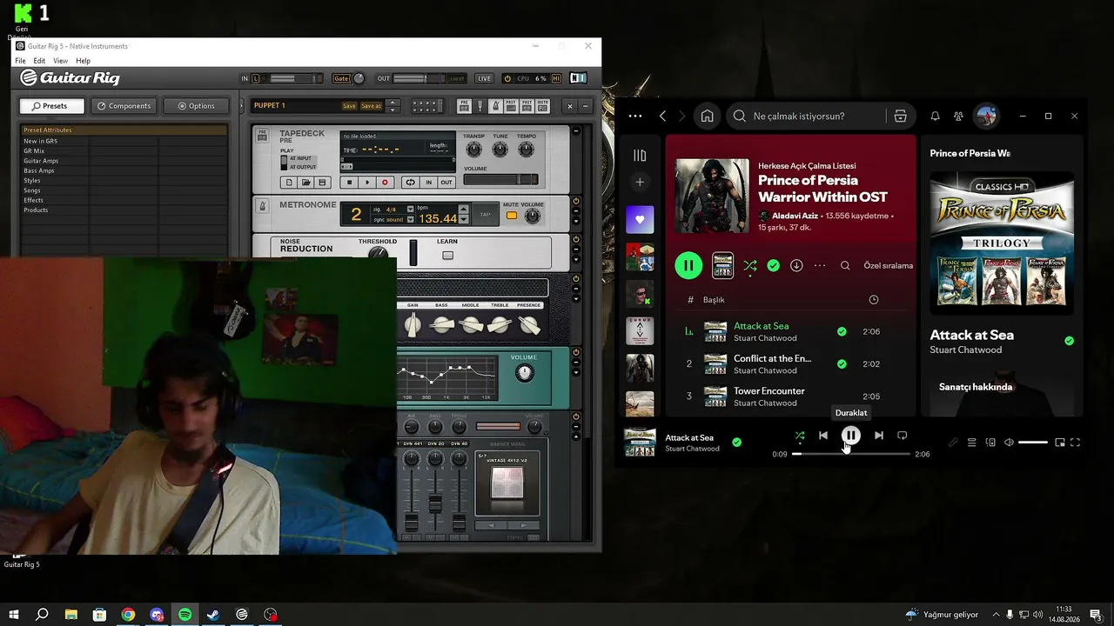Screen dimensions: 1114x626
Task: Open the Metronome sync sound dropdown
Action: (411, 219)
